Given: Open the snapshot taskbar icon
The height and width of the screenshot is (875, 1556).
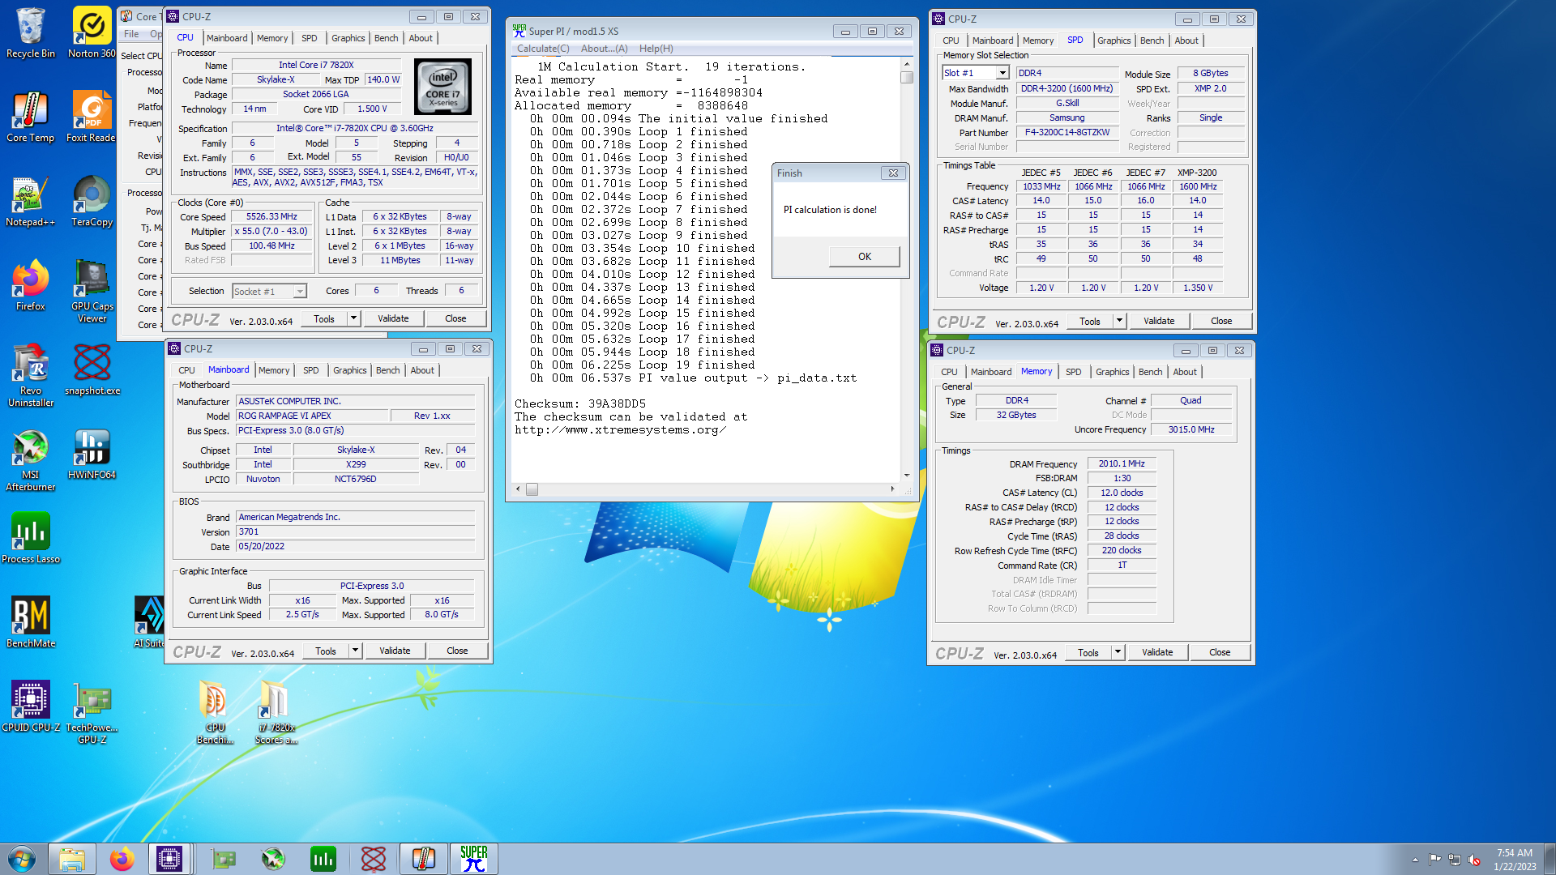Looking at the screenshot, I should point(373,859).
